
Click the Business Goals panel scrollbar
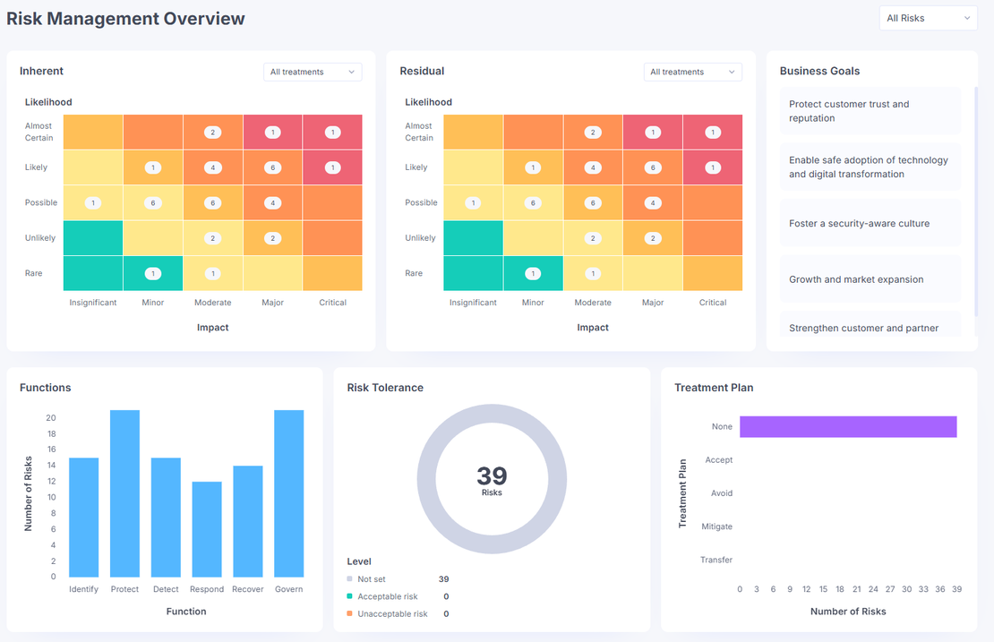coord(975,201)
